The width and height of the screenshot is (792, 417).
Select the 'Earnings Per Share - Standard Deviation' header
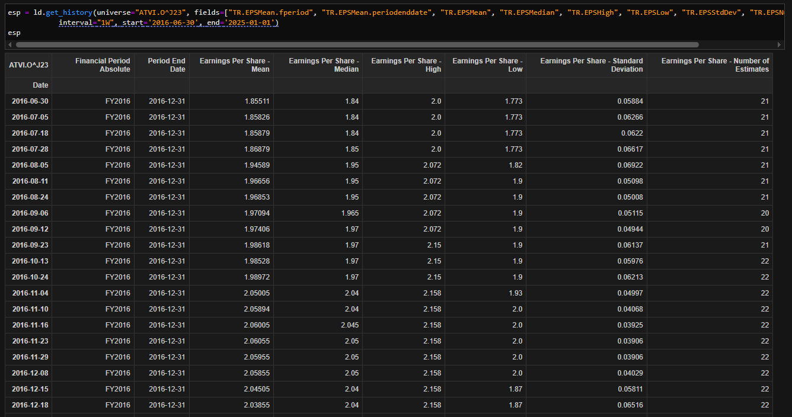[592, 65]
